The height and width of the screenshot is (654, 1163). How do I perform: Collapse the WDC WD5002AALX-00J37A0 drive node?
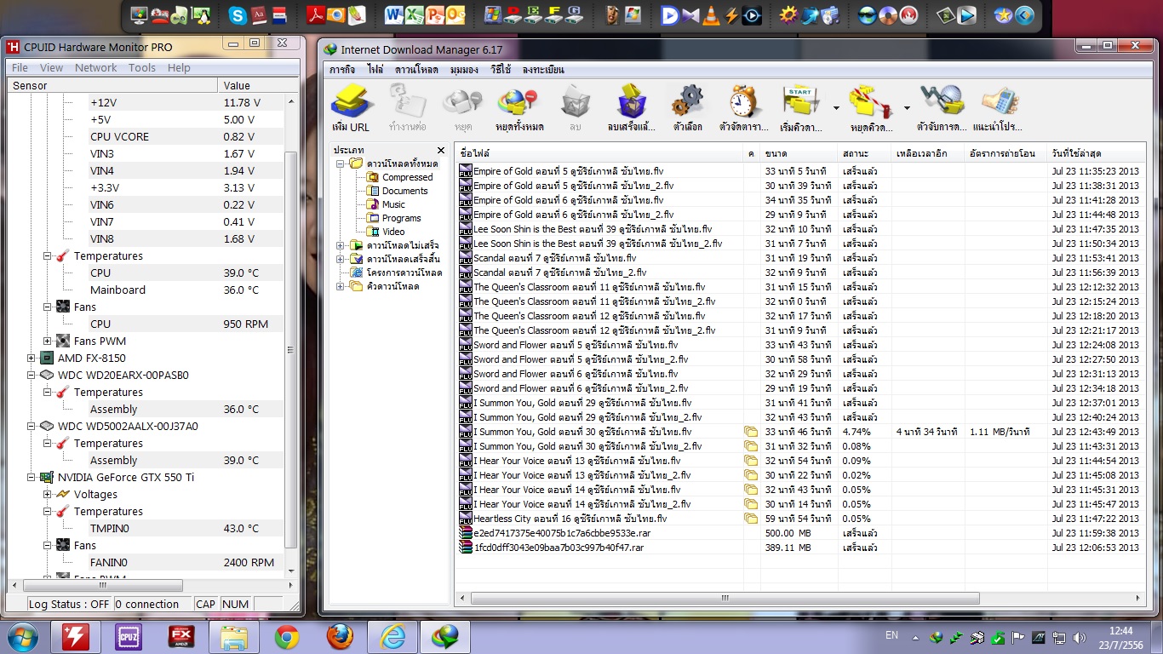click(x=32, y=426)
